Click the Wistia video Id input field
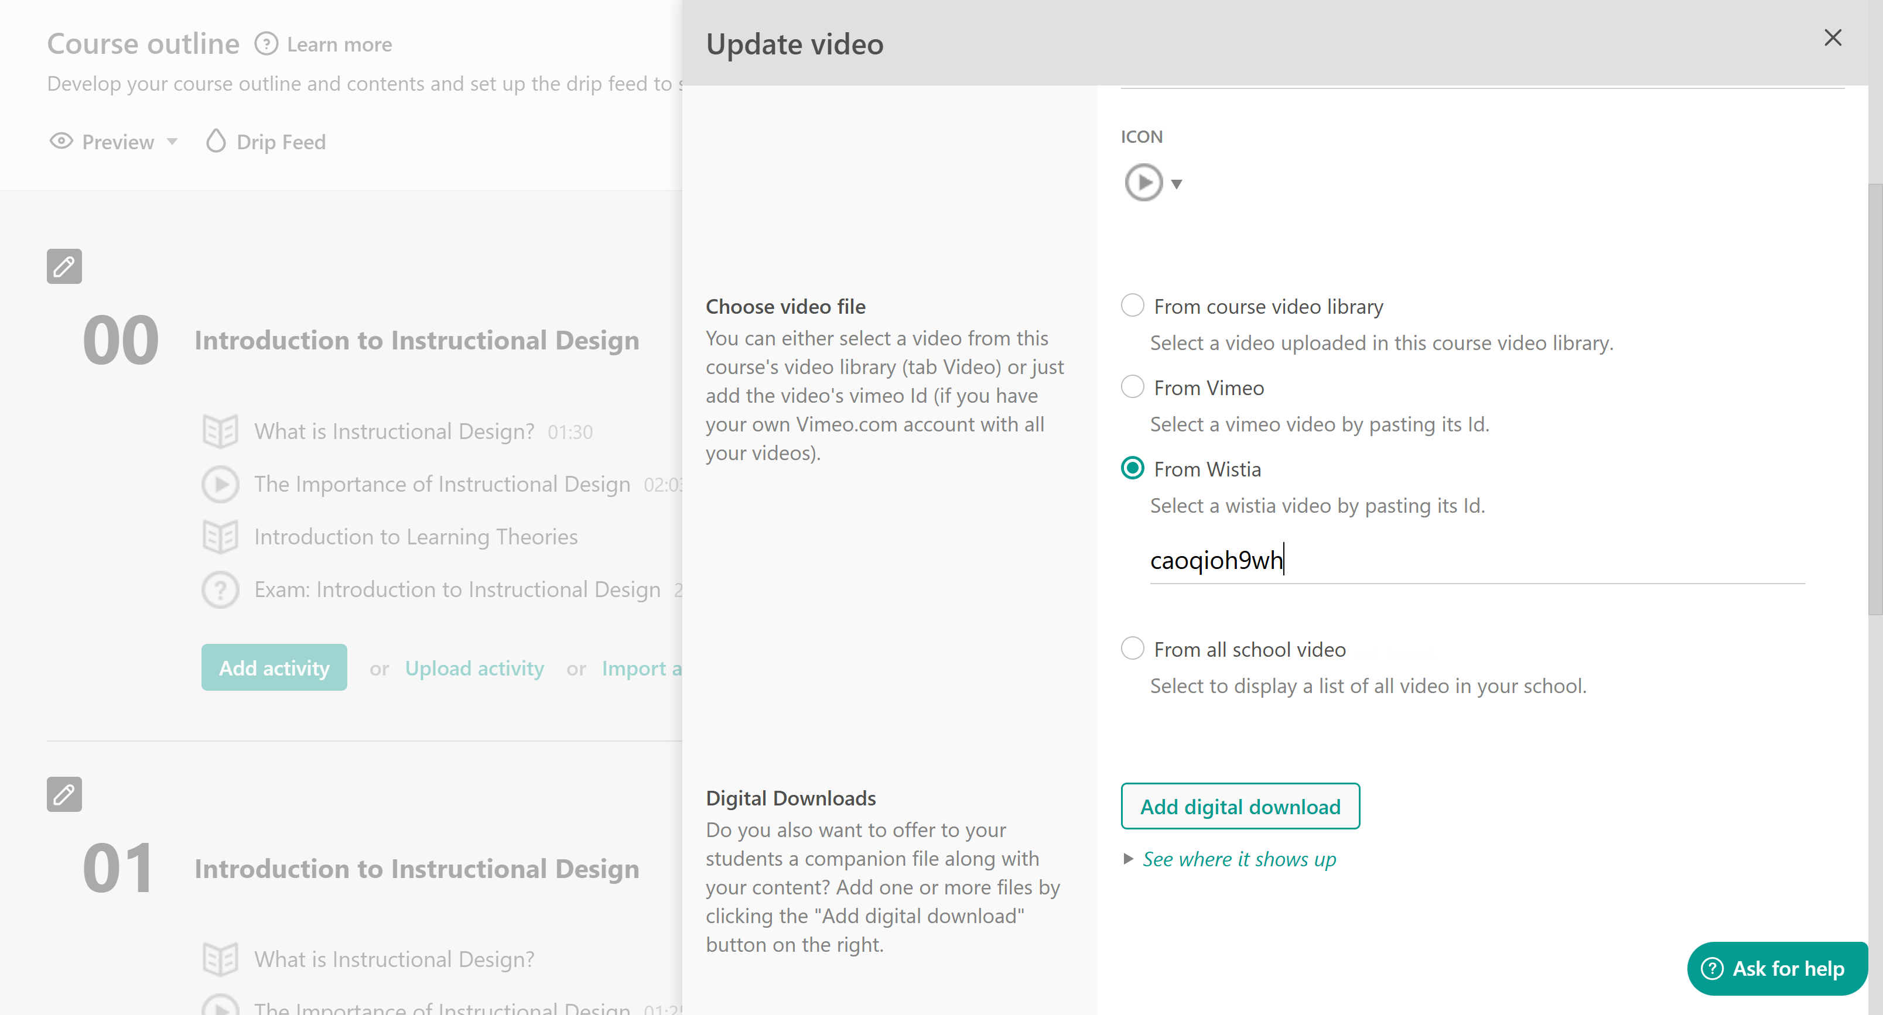 (1477, 561)
